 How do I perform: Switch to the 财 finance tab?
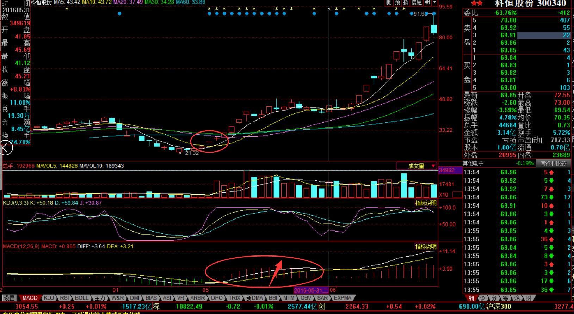pyautogui.click(x=529, y=298)
